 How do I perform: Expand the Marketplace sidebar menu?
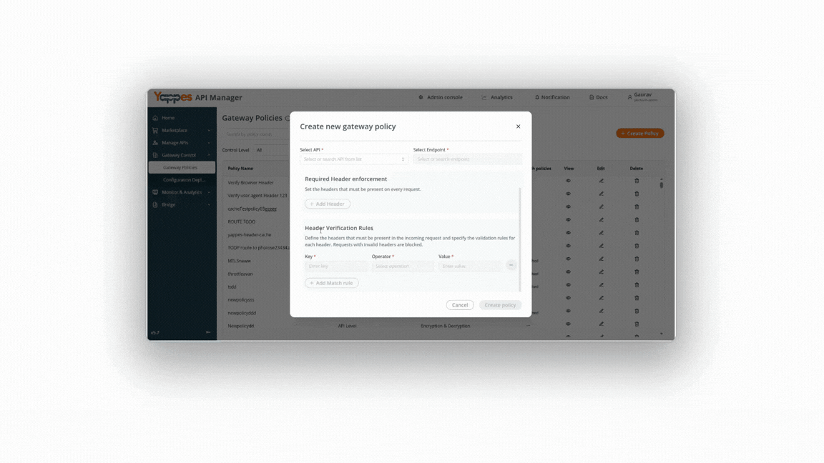[x=182, y=130]
